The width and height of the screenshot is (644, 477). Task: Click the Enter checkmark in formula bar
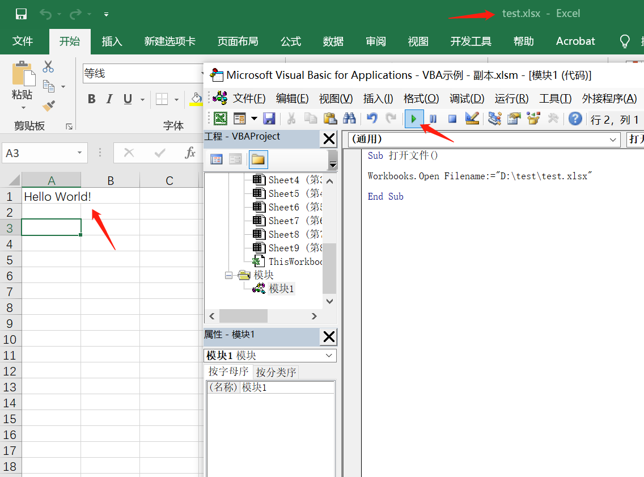point(160,153)
